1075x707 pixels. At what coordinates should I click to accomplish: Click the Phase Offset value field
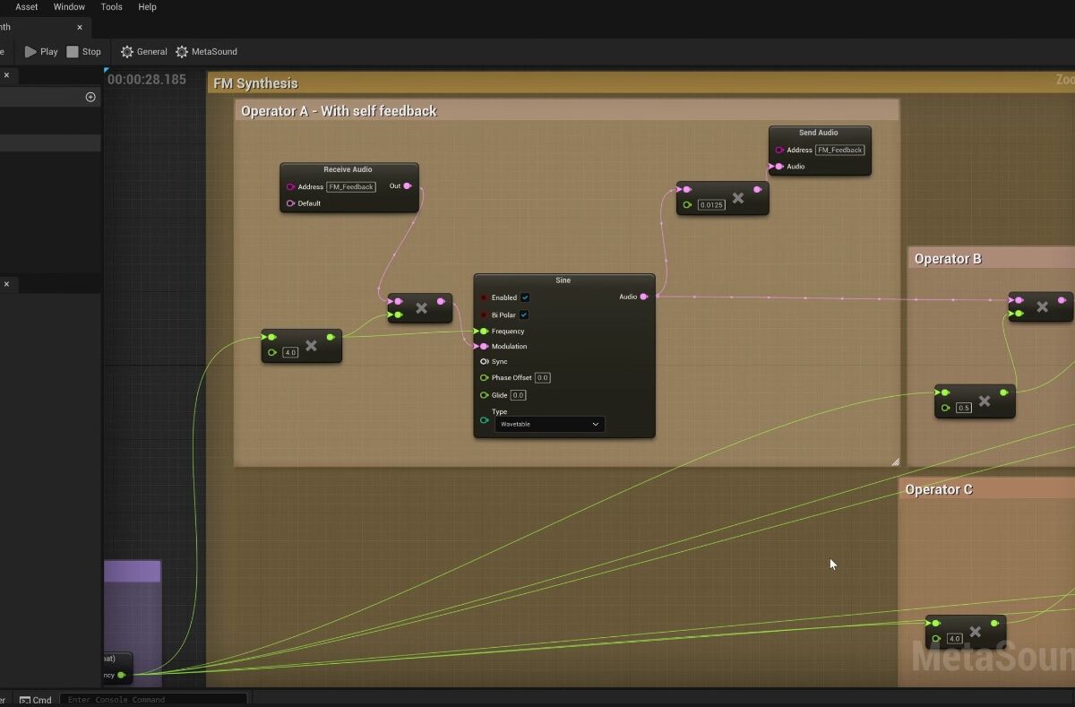(x=543, y=378)
